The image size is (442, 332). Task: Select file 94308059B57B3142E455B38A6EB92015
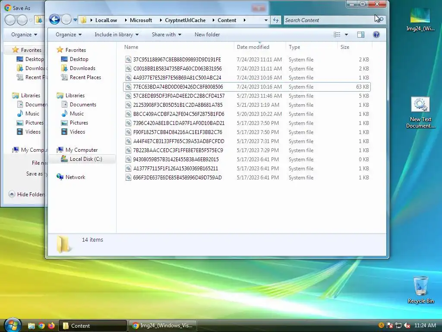[x=176, y=159]
